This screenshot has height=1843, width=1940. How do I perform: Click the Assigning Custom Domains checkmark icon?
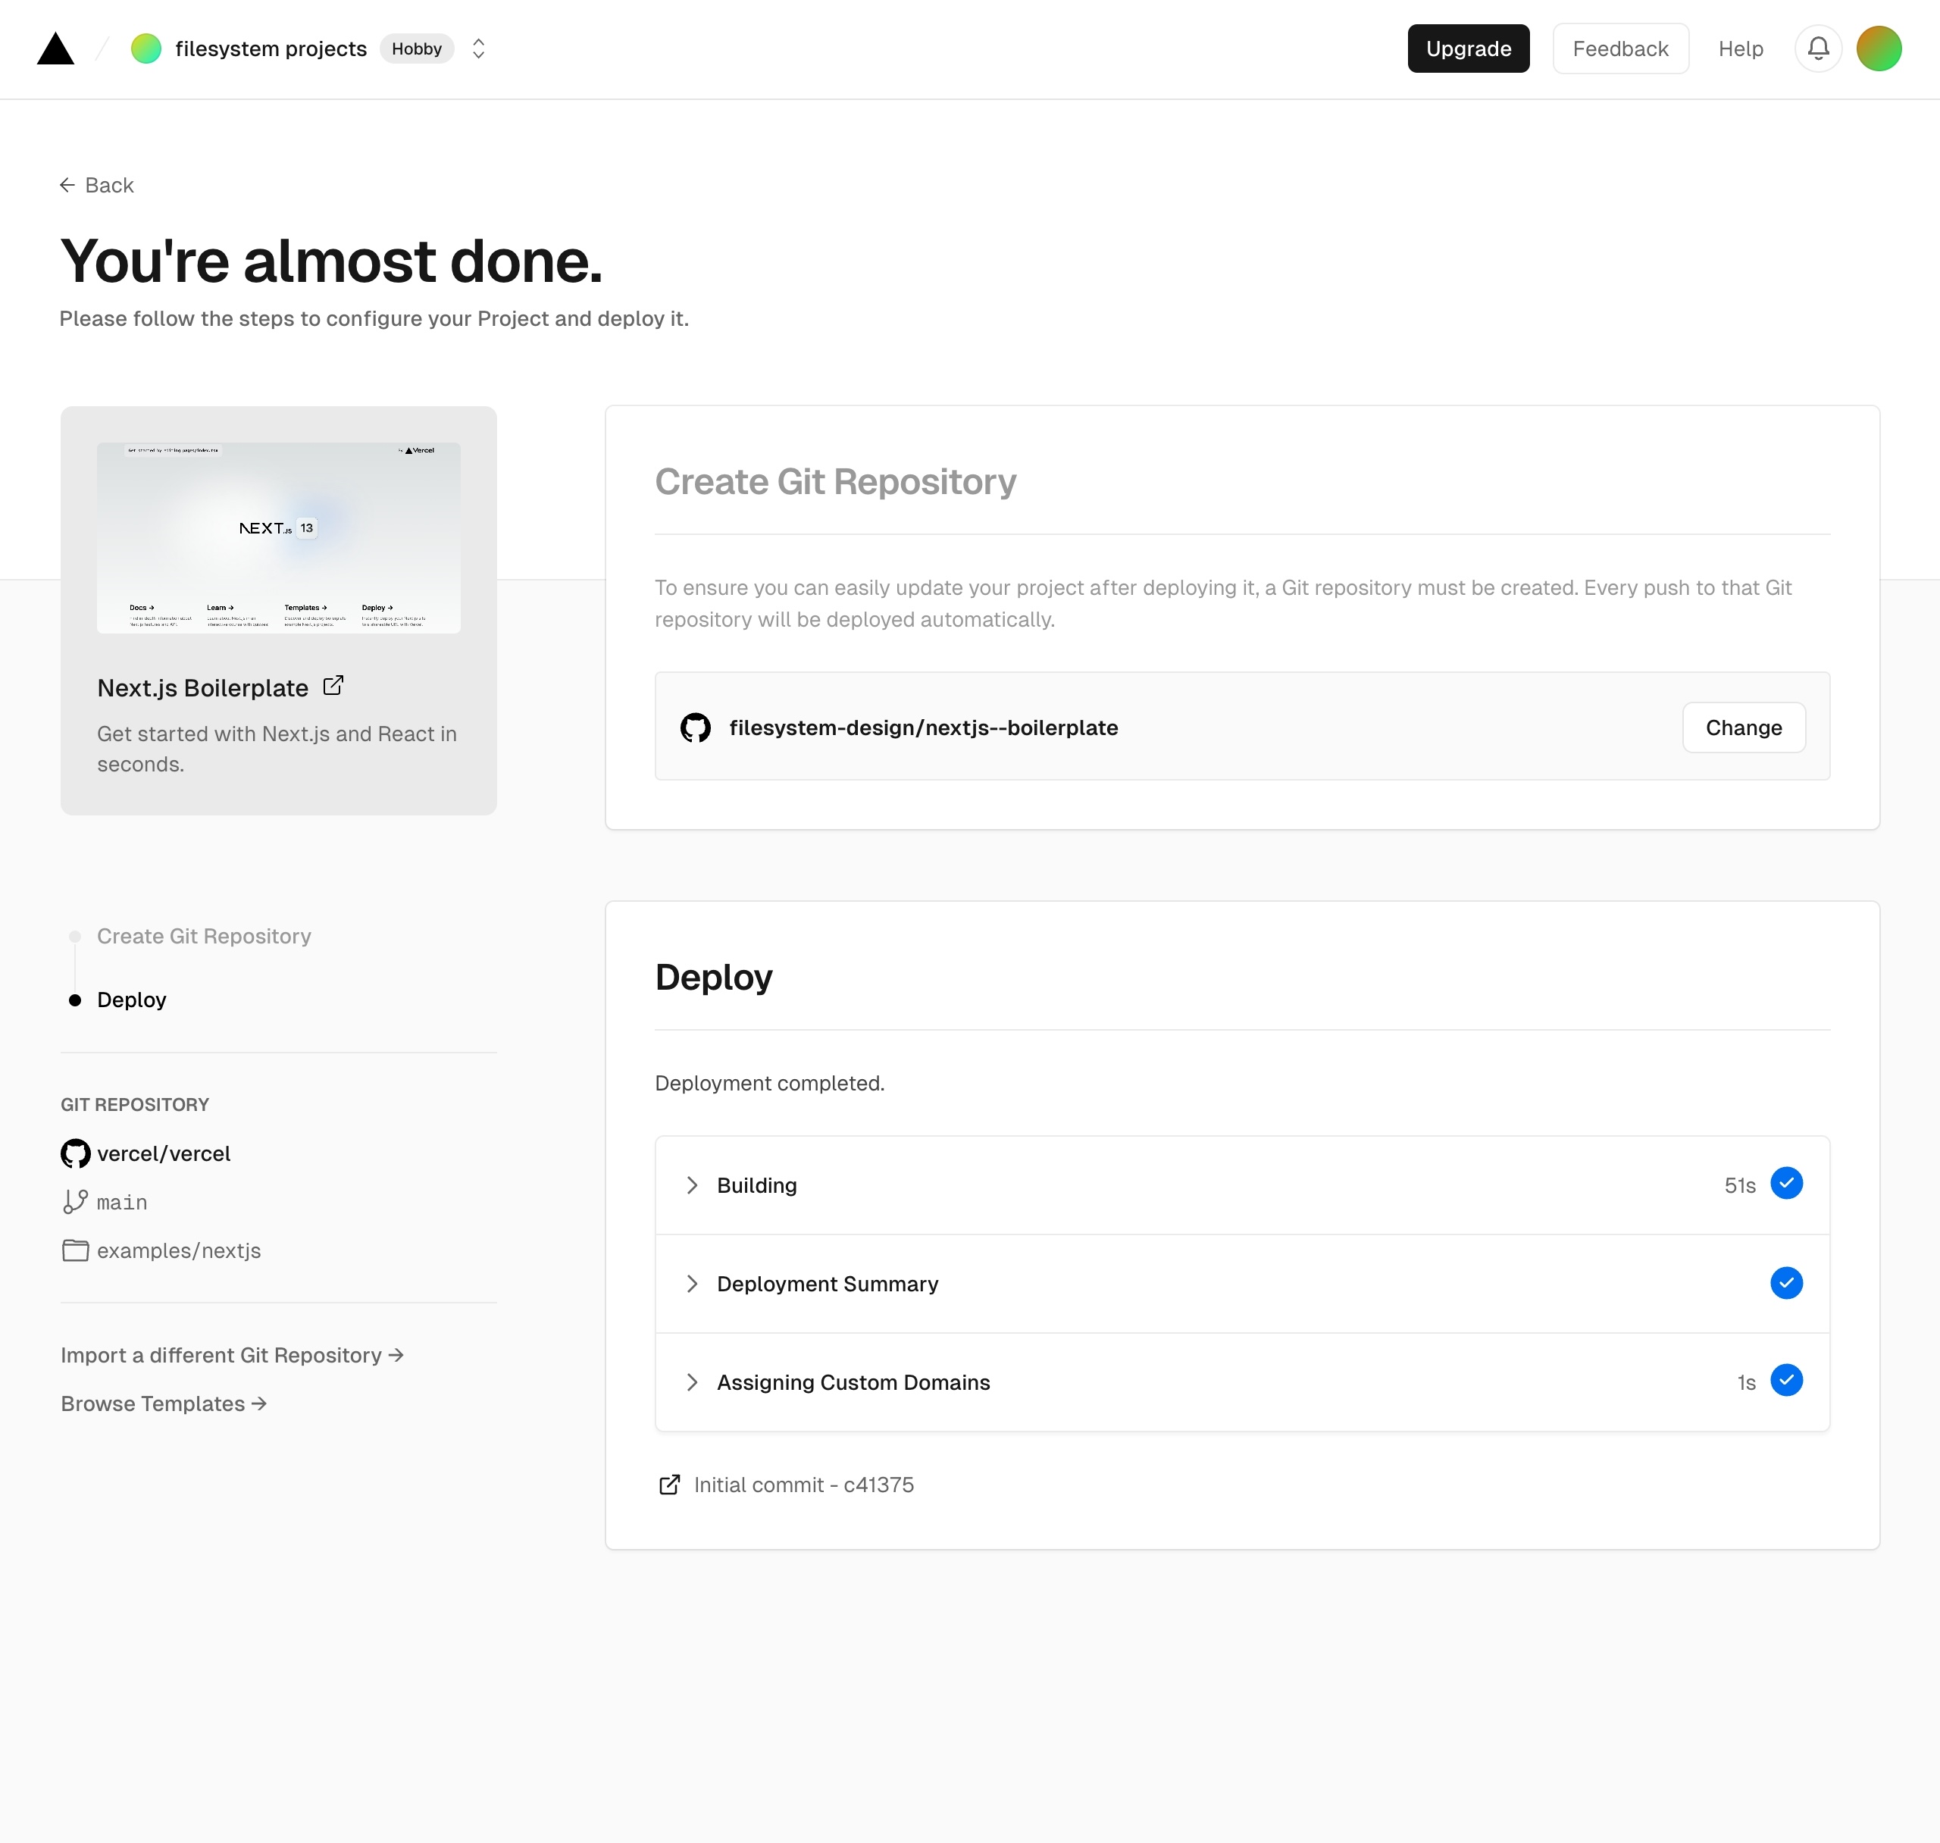pyautogui.click(x=1785, y=1379)
